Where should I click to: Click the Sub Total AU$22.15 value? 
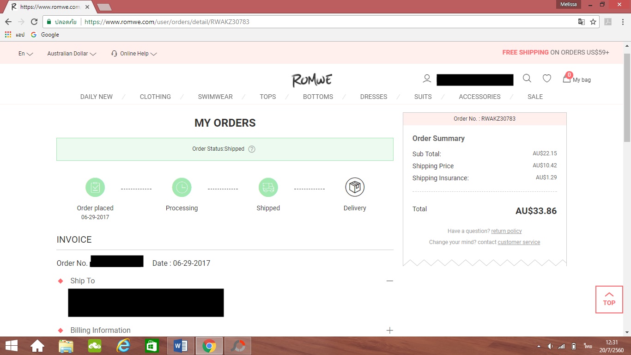tap(545, 153)
